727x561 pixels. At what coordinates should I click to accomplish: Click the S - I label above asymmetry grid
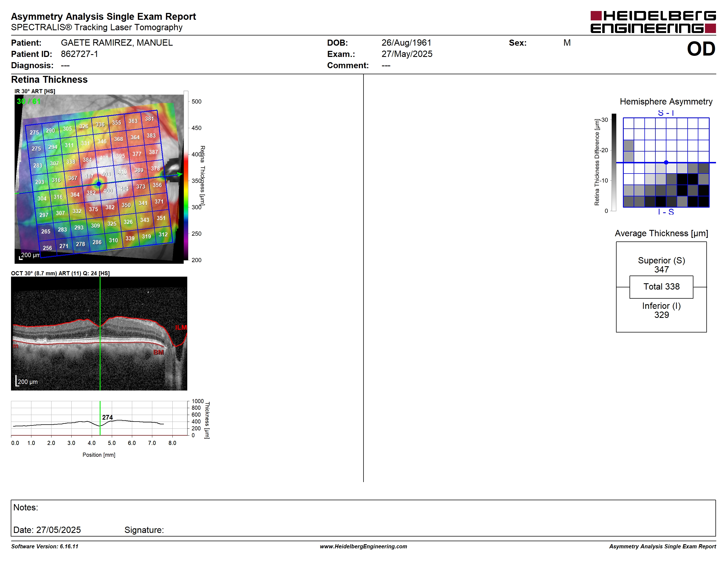click(666, 113)
